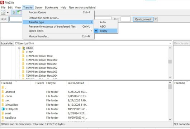Open the Help menu
This screenshot has height=129, width=190.
(x=63, y=8)
